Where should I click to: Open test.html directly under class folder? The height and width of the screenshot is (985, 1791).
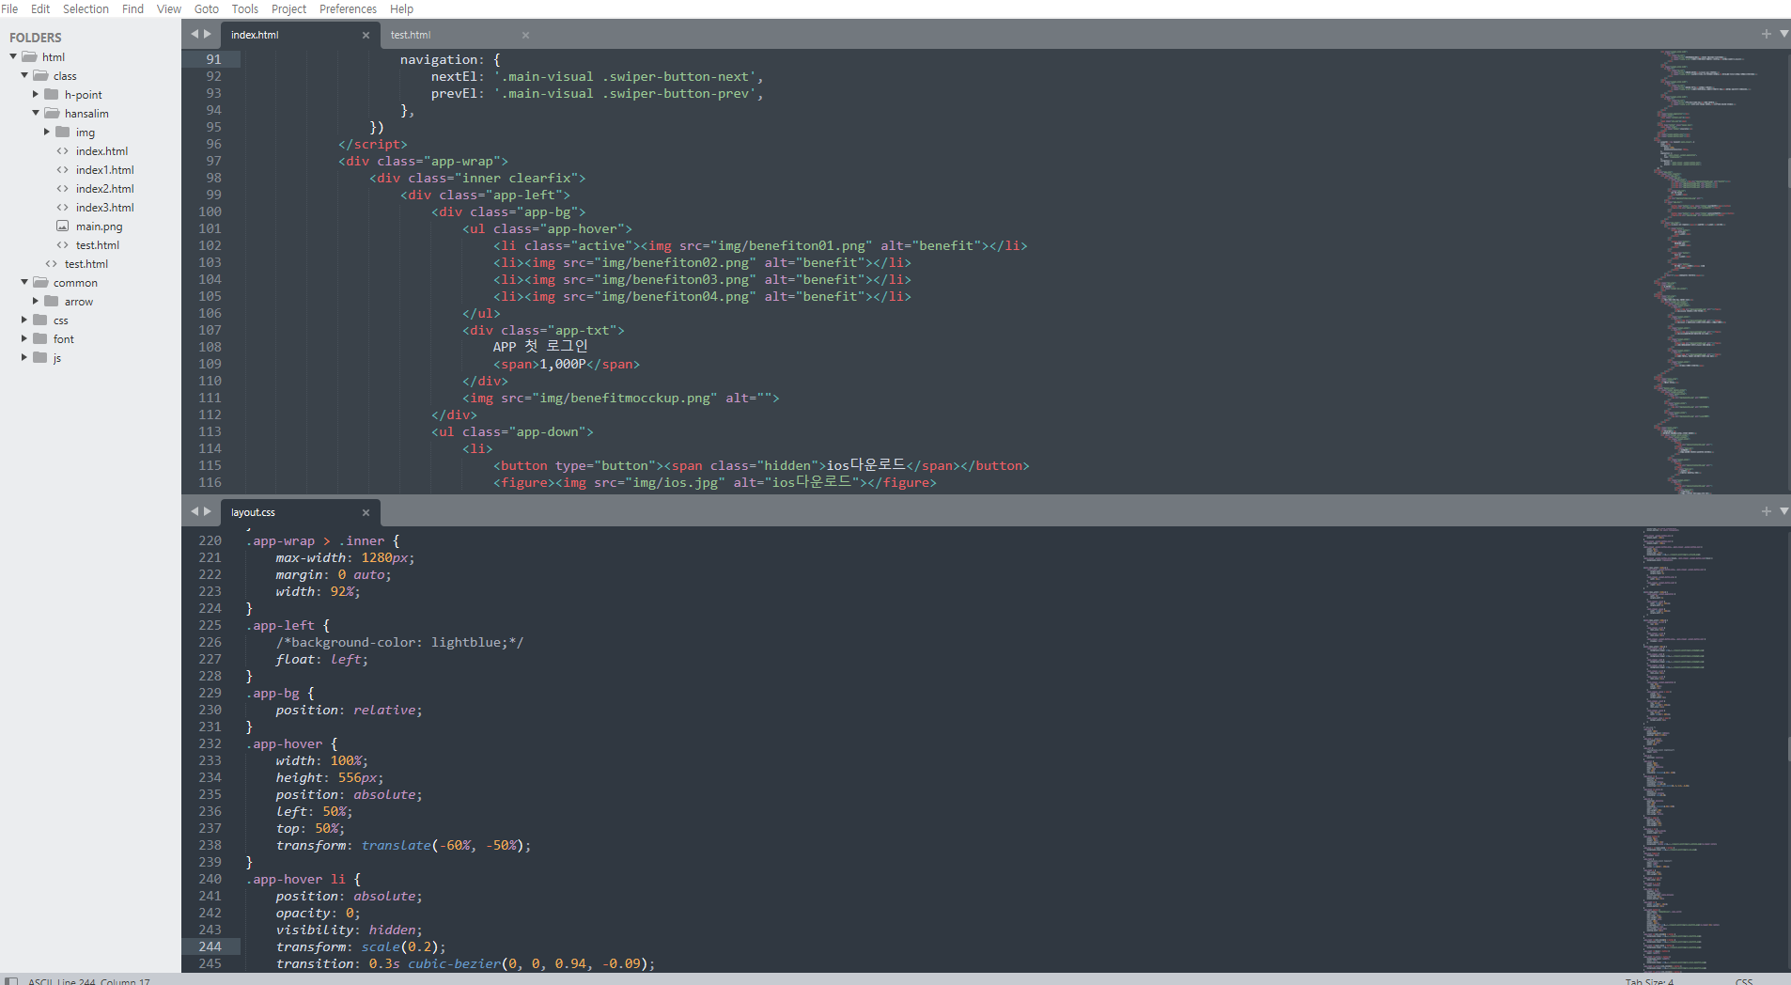(x=86, y=263)
